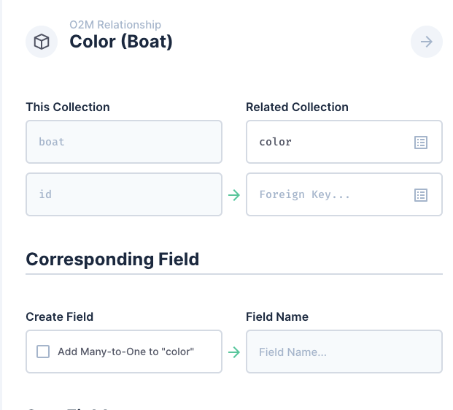Click the Field Name label above input
Viewport: 453px width, 410px height.
pyautogui.click(x=277, y=317)
